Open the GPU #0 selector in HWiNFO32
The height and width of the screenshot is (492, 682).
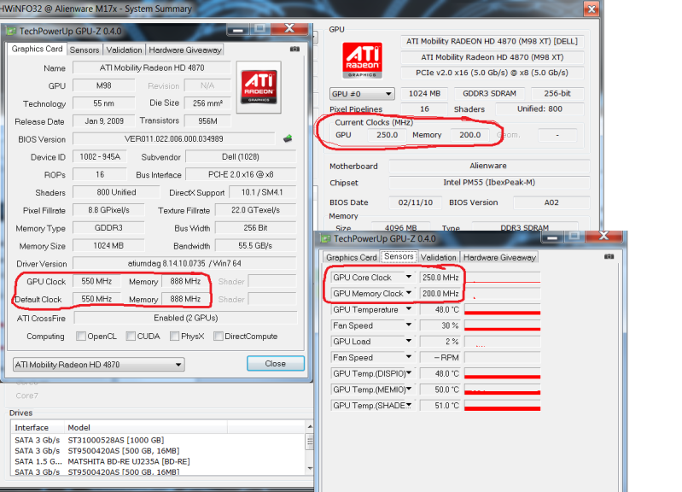pos(362,94)
